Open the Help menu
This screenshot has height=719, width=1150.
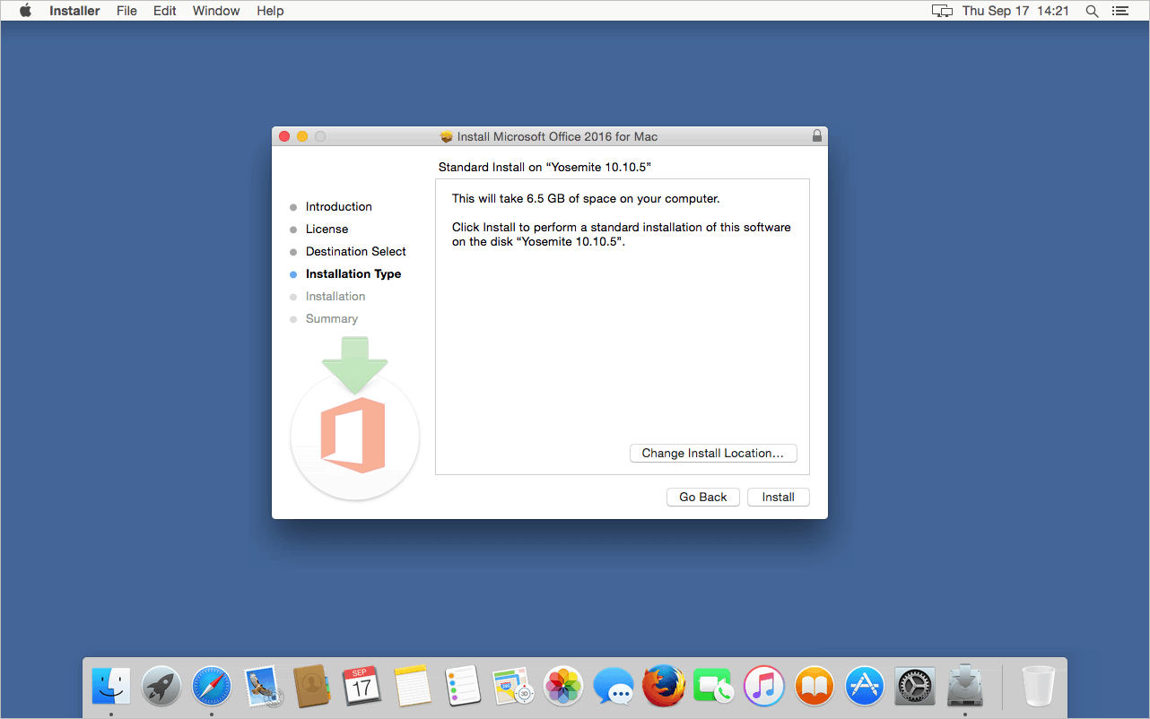[x=270, y=11]
